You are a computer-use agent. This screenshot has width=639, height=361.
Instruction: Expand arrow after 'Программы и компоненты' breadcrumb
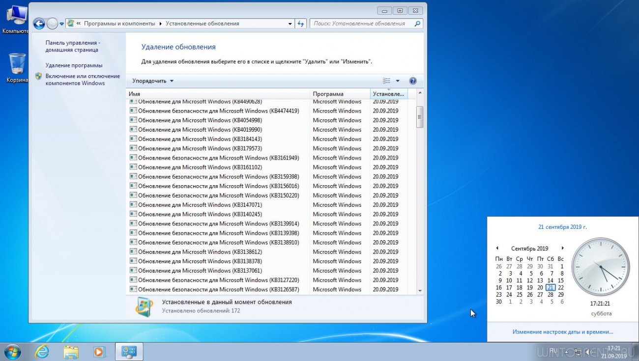pyautogui.click(x=160, y=24)
